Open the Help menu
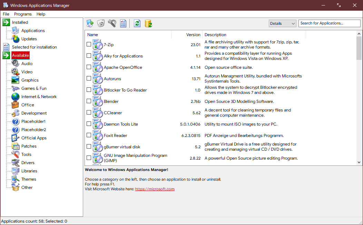 (x=41, y=14)
